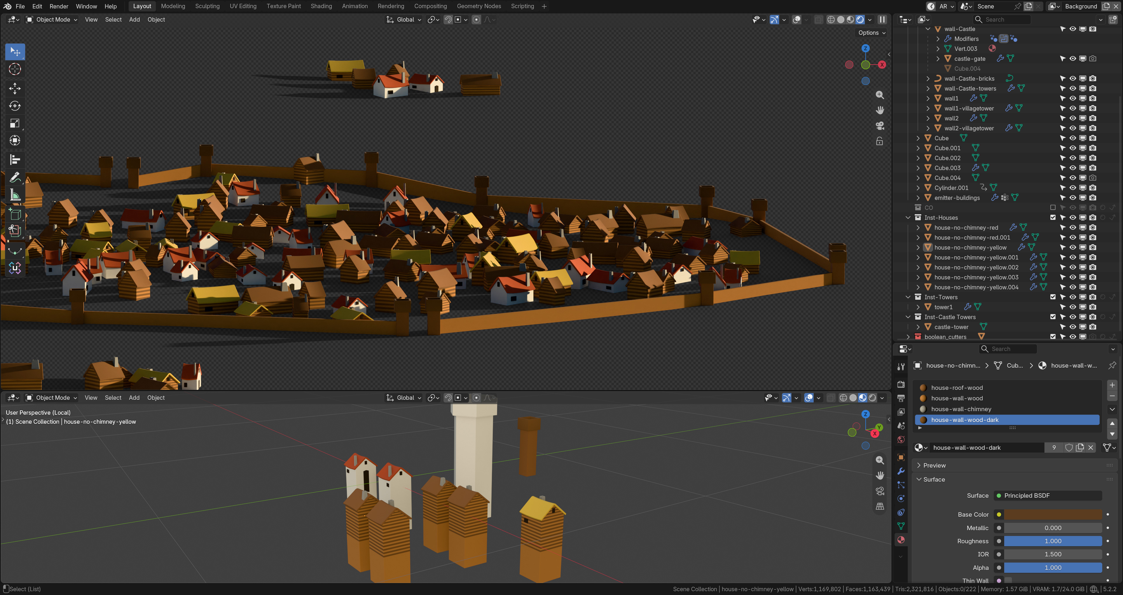
Task: Open the Material properties tab
Action: point(901,540)
